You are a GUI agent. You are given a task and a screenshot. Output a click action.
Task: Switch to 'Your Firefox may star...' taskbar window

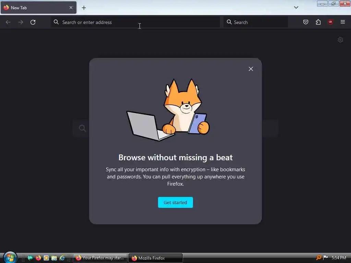coord(100,258)
